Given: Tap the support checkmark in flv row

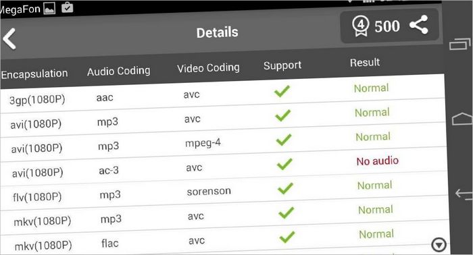Looking at the screenshot, I should pos(285,188).
